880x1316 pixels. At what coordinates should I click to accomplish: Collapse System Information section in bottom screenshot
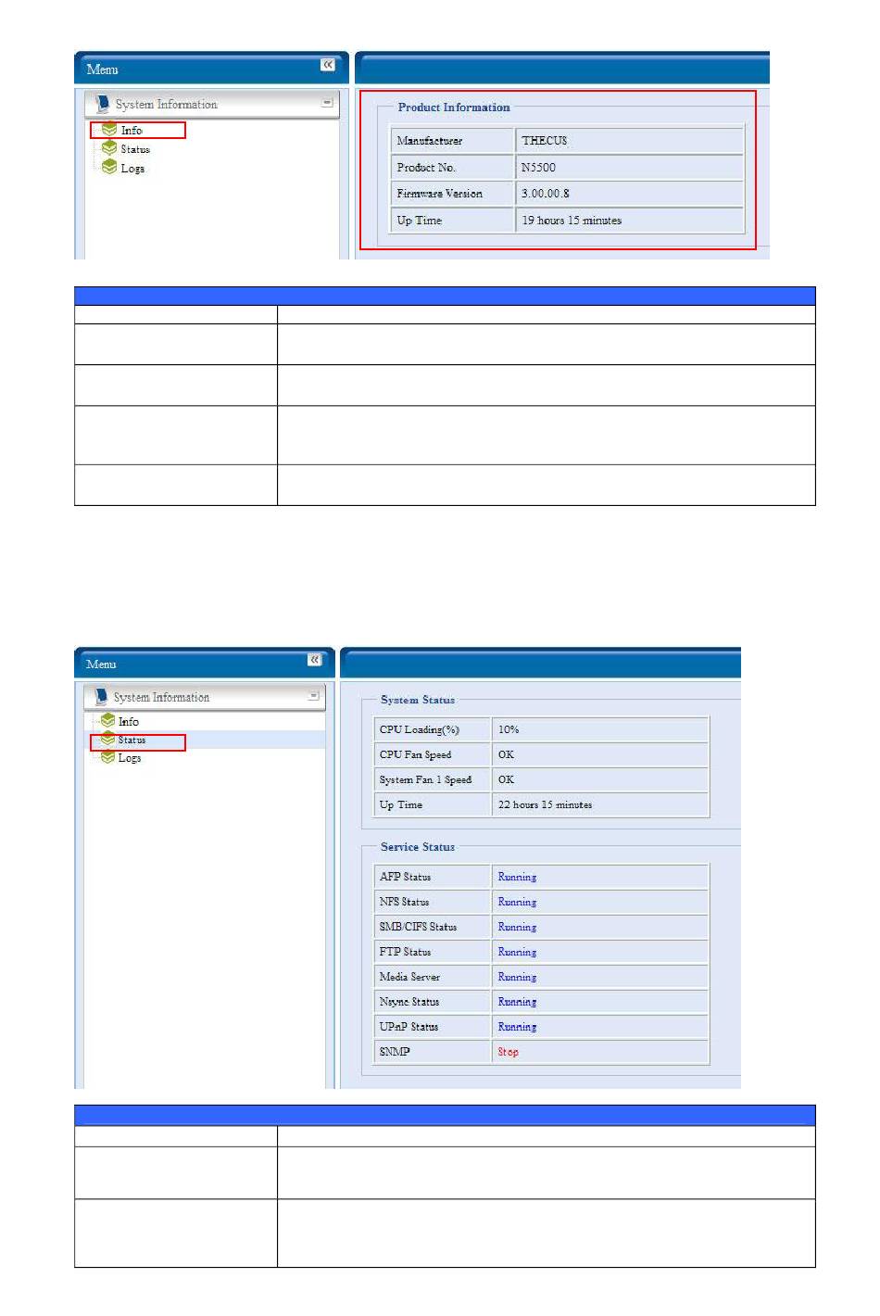314,695
